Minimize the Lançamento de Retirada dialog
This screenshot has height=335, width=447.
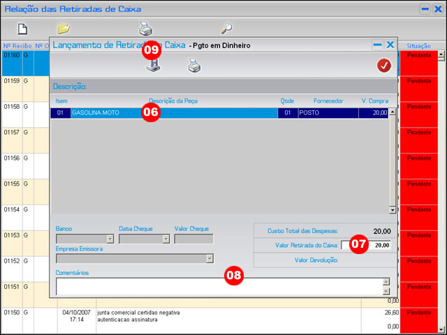click(x=377, y=45)
